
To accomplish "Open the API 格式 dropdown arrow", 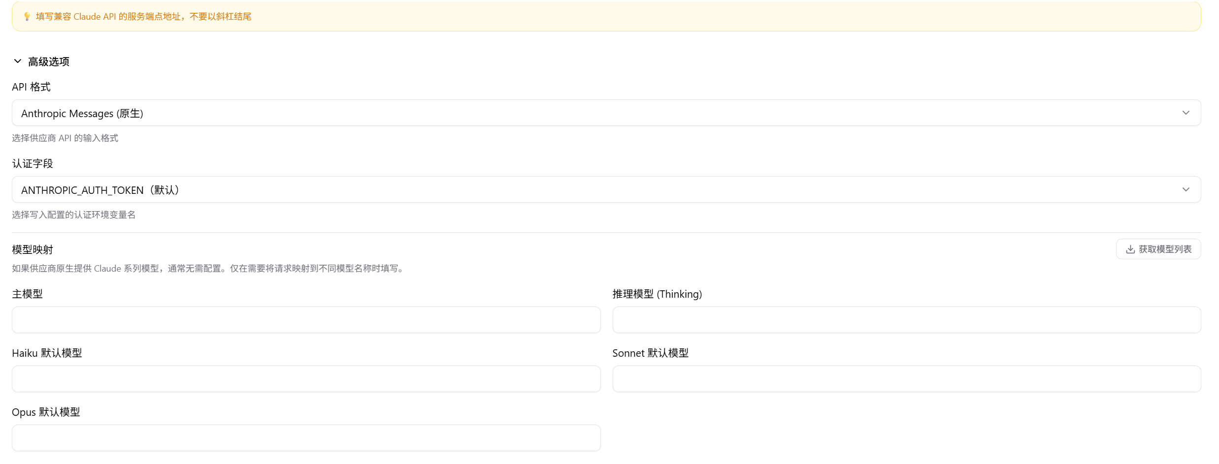I will 1186,113.
